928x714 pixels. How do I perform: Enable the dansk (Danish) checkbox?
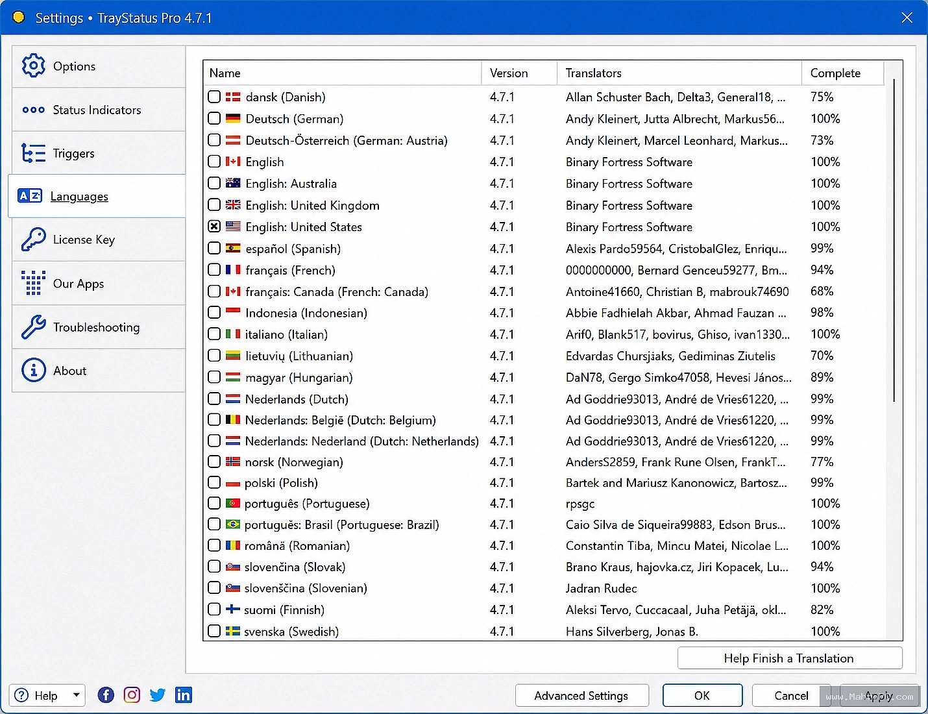tap(214, 97)
